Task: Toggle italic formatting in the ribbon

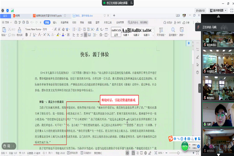Action: 31,35
